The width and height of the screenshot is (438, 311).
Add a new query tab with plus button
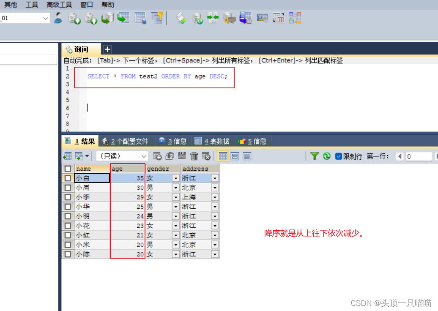[107, 49]
